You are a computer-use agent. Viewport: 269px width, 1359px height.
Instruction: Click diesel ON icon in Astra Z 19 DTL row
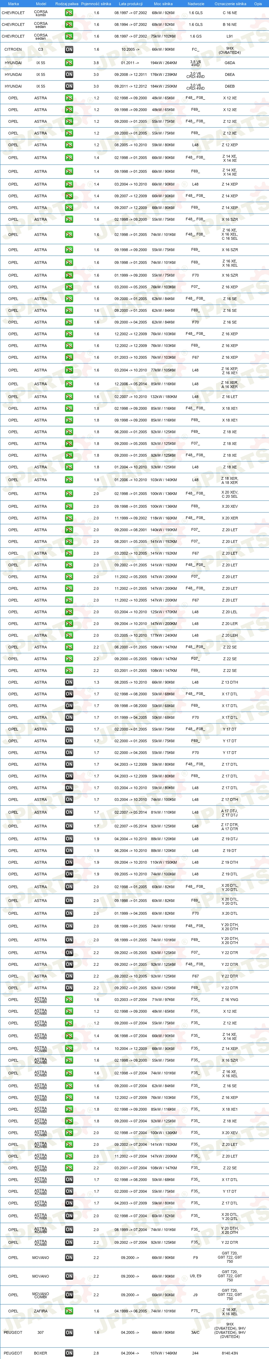click(69, 874)
